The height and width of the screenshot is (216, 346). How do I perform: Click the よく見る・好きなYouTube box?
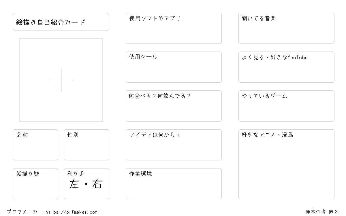286,67
